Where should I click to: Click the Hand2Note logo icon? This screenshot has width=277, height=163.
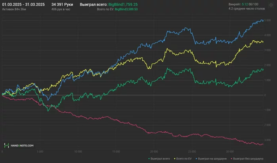coord(7,146)
